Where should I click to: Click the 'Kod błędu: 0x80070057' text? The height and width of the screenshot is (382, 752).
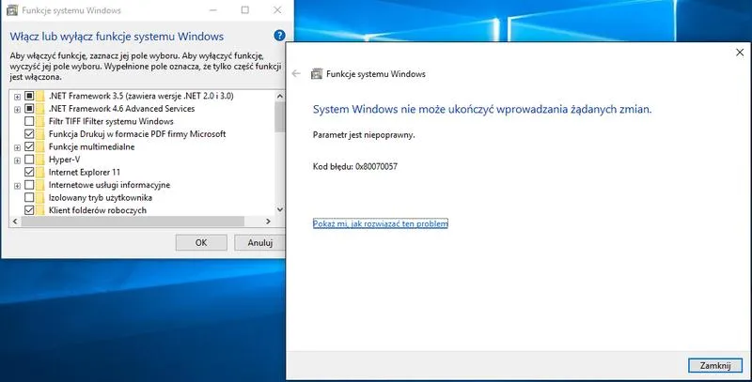click(x=355, y=166)
